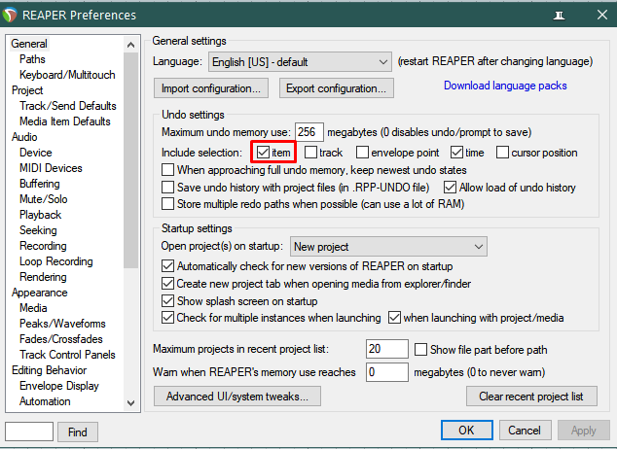617x449 pixels.
Task: Select Appearance category
Action: click(39, 293)
